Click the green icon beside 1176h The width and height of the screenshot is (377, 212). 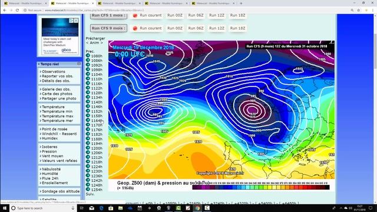(x=88, y=130)
